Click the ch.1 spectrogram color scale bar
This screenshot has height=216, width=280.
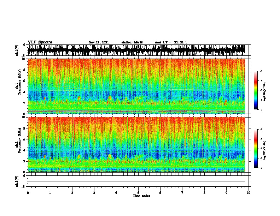click(x=256, y=90)
